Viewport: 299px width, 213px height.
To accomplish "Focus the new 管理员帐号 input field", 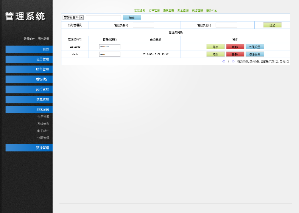I will point(143,25).
